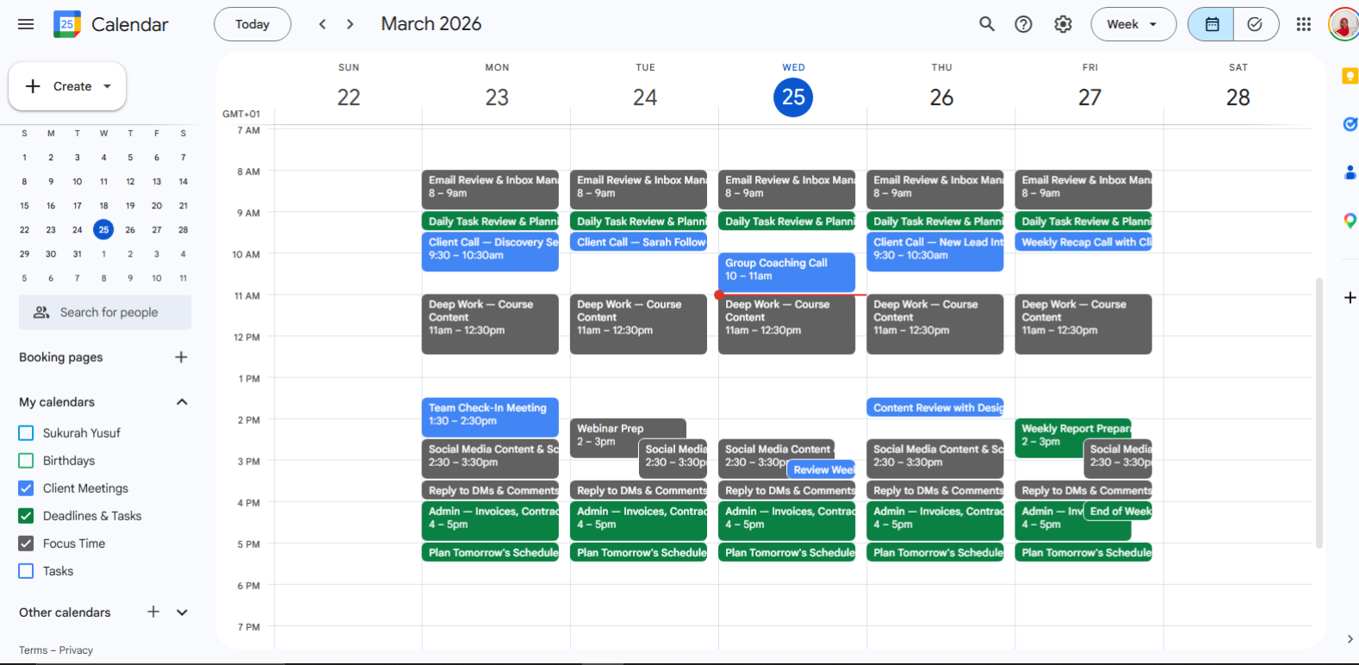The width and height of the screenshot is (1359, 665).
Task: Open the Create dropdown button
Action: (67, 86)
